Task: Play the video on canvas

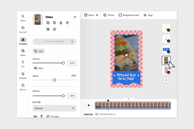Action: coord(126,55)
